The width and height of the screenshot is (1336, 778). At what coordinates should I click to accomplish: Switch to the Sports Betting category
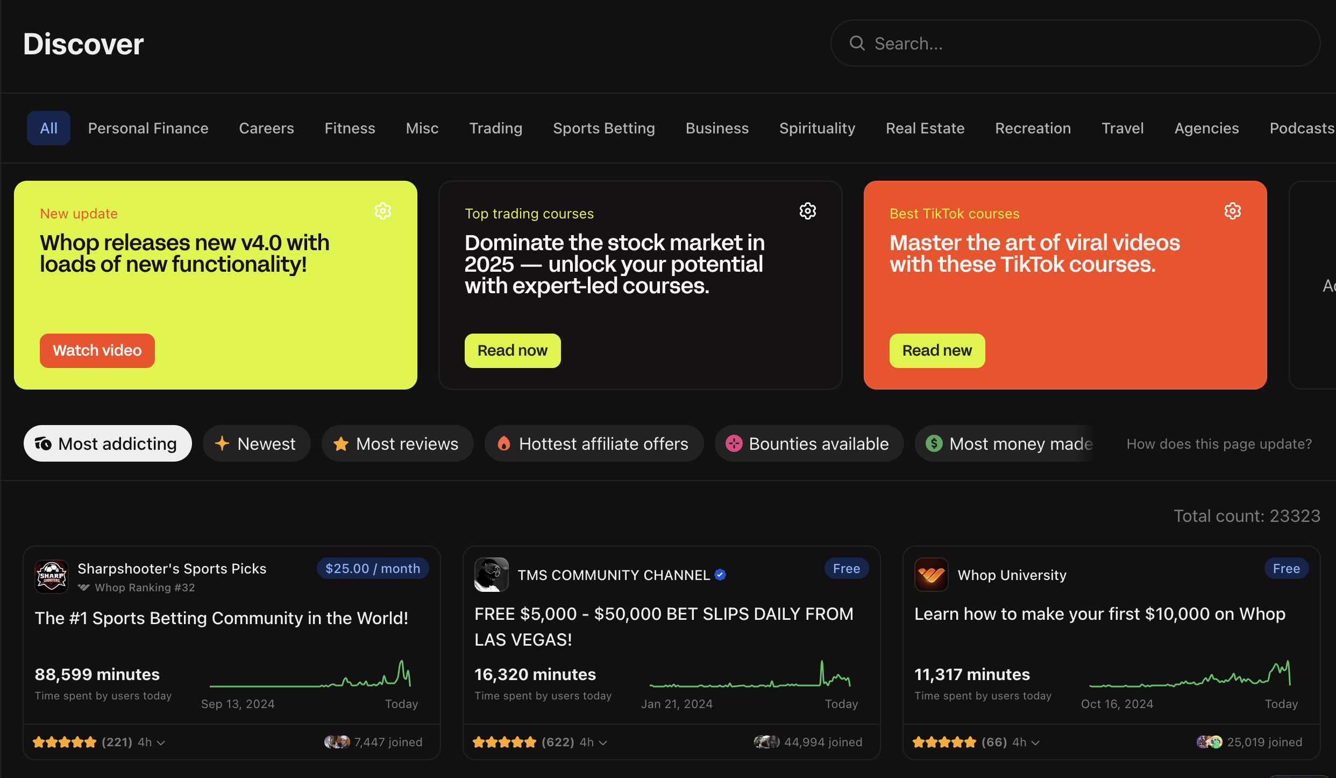pos(603,128)
